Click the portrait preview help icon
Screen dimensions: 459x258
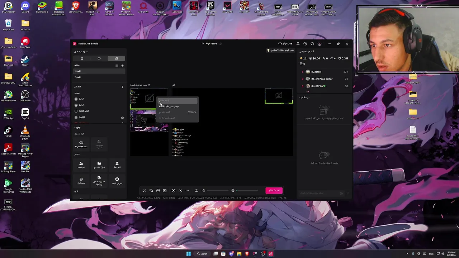point(149,85)
